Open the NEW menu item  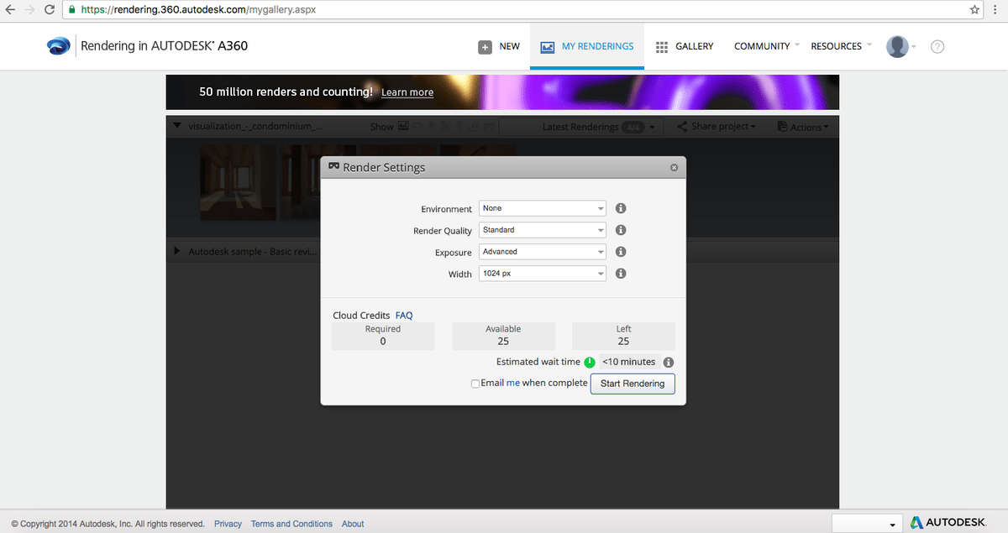tap(500, 47)
